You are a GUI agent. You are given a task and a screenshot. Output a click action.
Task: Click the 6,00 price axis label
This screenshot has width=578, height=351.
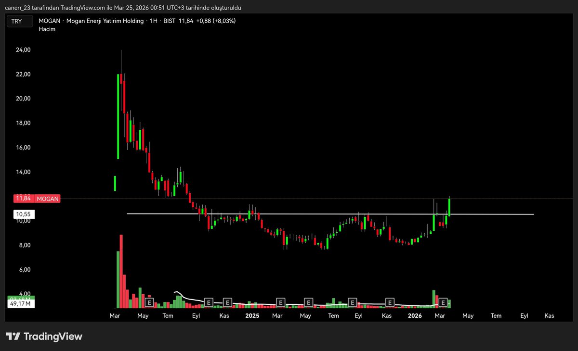(24, 270)
